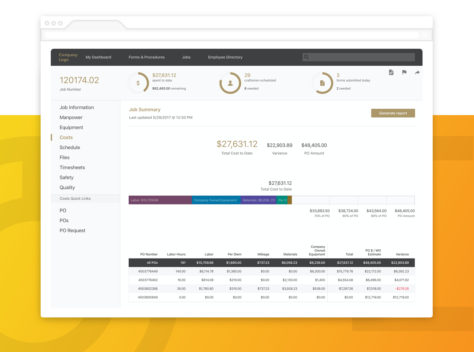Click the $38,724.00 80% of PO marker
The image size is (474, 352).
[348, 213]
